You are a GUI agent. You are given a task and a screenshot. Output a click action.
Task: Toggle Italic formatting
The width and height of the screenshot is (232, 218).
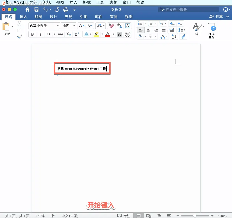coord(40,34)
